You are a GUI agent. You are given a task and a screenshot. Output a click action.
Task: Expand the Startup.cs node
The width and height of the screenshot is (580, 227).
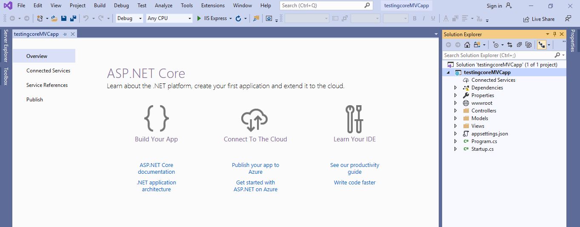point(455,149)
